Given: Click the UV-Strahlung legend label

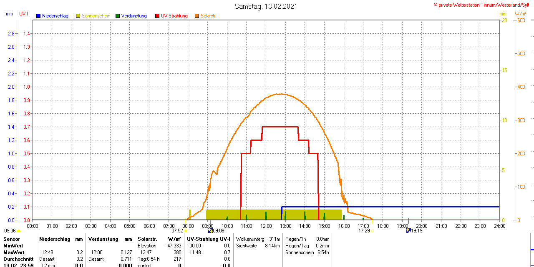Looking at the screenshot, I should coord(174,16).
